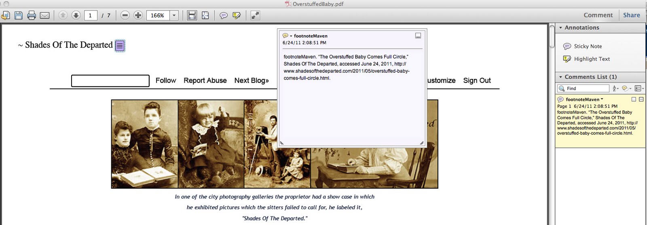Zoom in with the plus button
Image resolution: width=647 pixels, height=225 pixels.
[x=138, y=15]
